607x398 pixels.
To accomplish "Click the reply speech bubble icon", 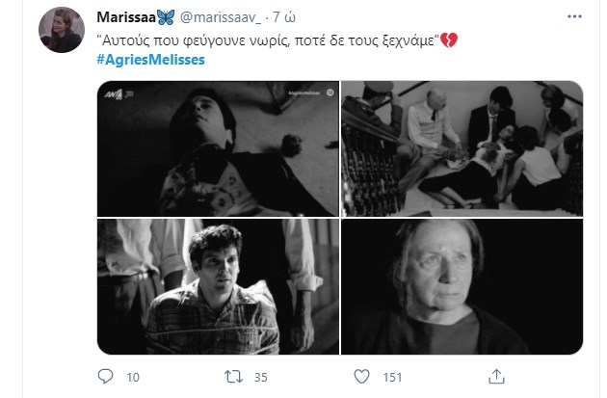I will click(x=105, y=377).
